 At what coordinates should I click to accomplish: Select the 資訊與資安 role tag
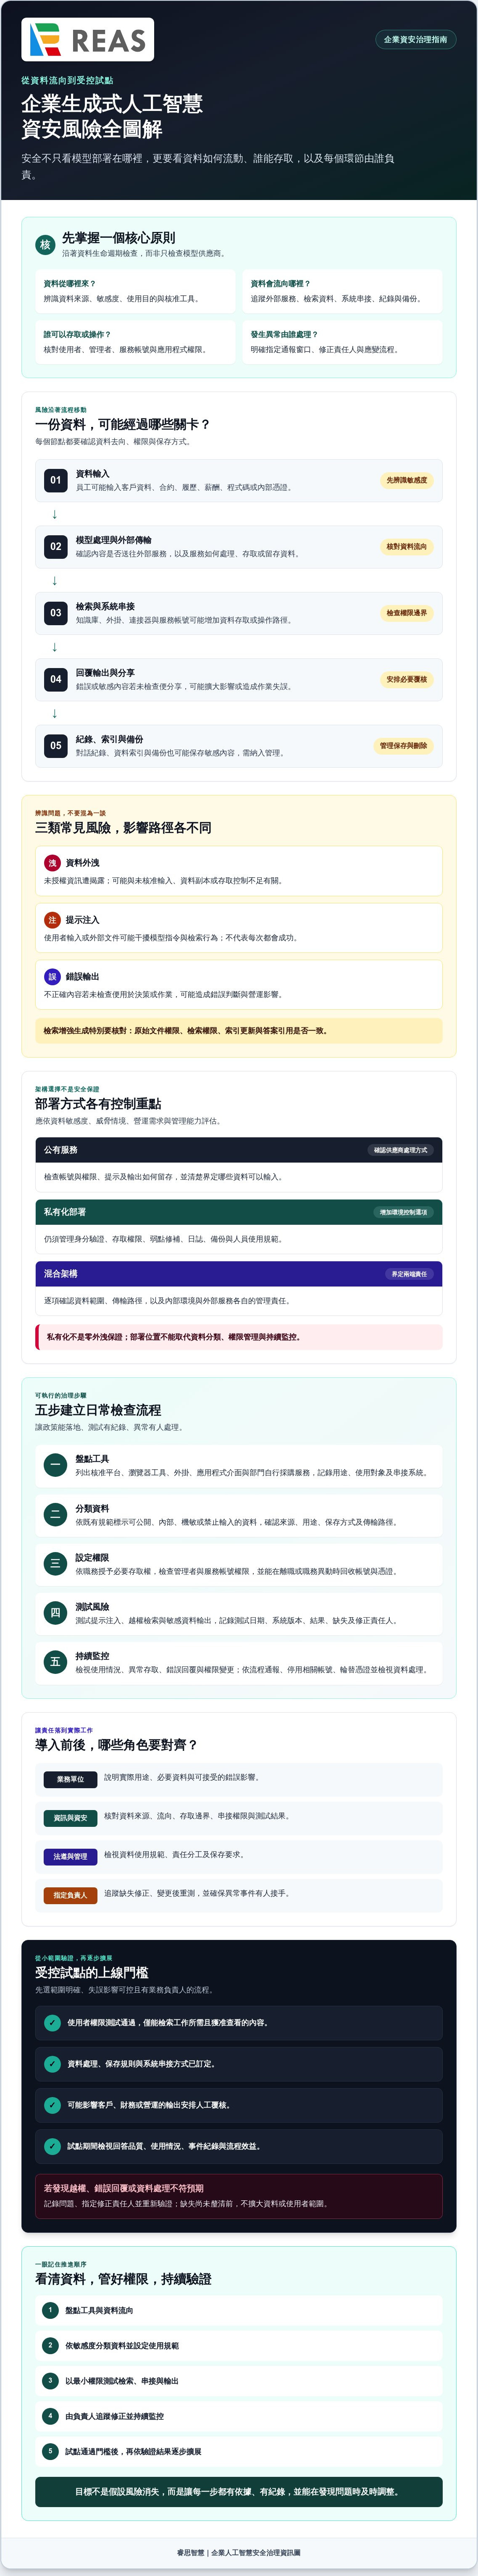[70, 1818]
